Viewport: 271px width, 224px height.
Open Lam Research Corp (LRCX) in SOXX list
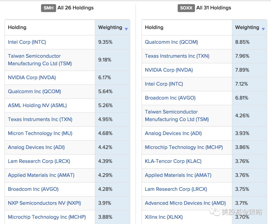coord(176,189)
